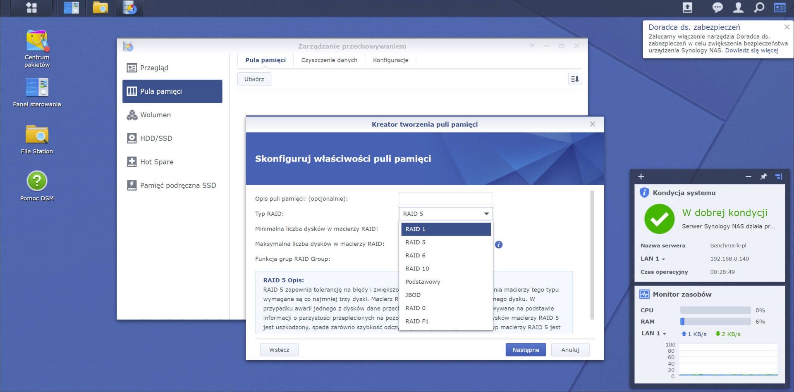Click the Anuluj button

click(570, 350)
